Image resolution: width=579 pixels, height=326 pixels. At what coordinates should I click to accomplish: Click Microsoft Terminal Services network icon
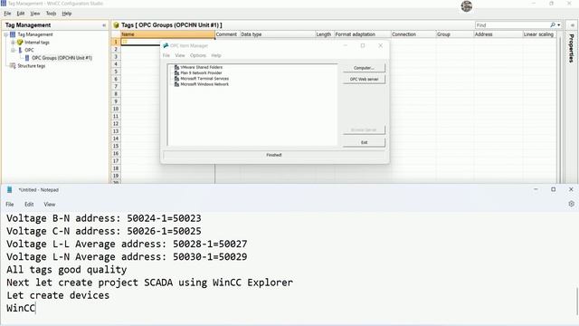pyautogui.click(x=176, y=79)
